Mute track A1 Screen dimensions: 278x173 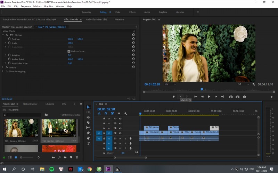[x=120, y=139]
